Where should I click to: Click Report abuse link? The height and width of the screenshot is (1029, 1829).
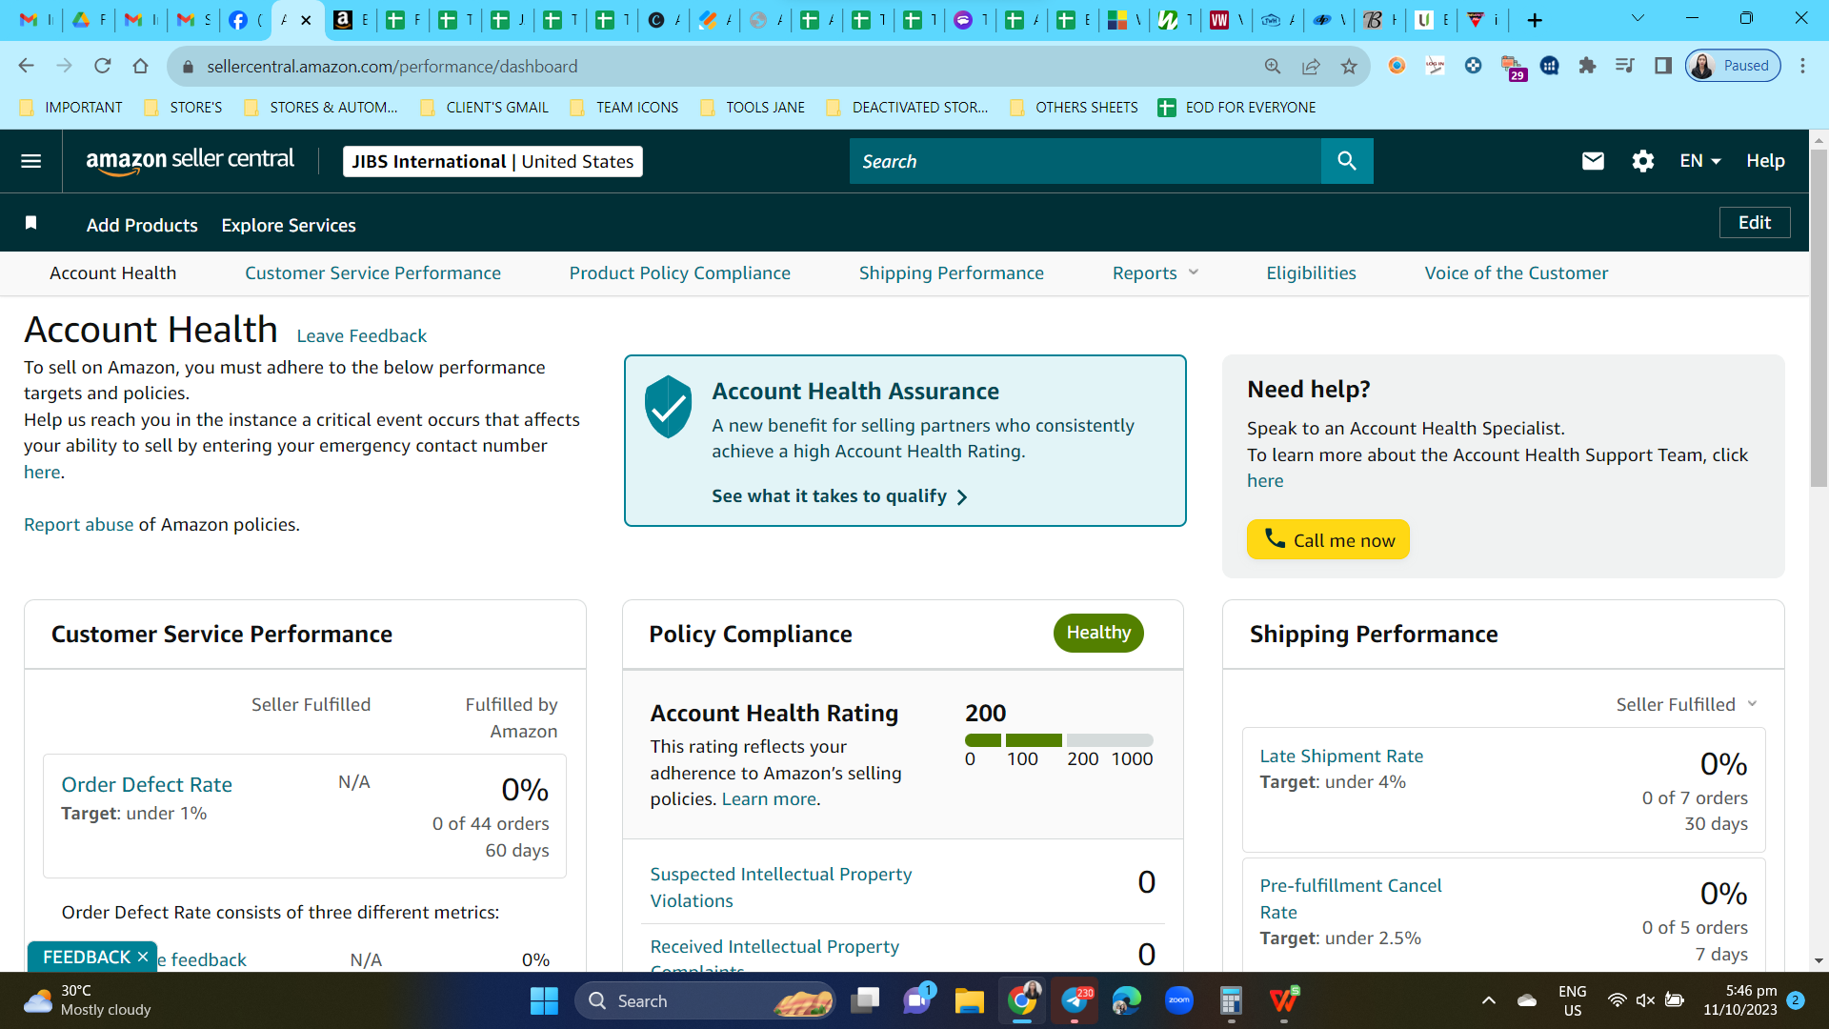[x=78, y=525]
